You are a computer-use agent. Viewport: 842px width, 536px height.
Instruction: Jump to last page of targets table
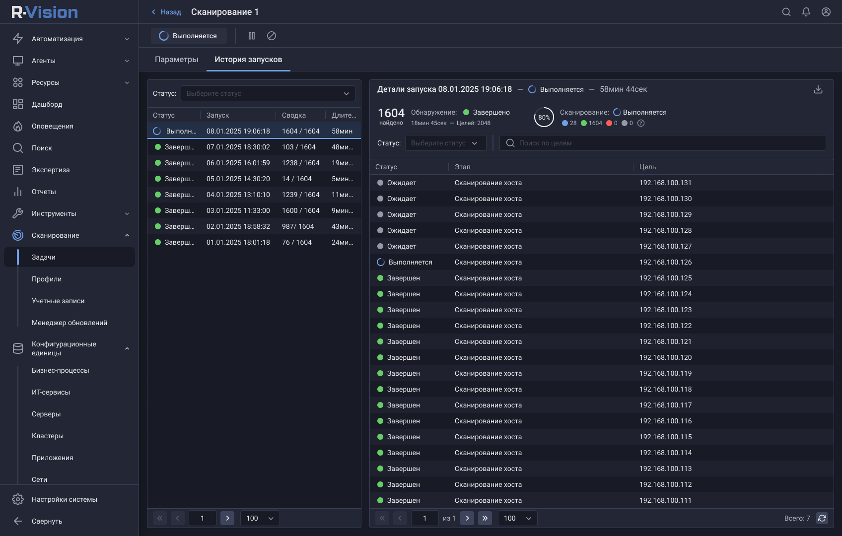click(485, 518)
